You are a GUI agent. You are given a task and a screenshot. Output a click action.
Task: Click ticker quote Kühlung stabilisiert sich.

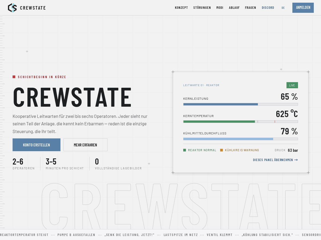coord(267,235)
